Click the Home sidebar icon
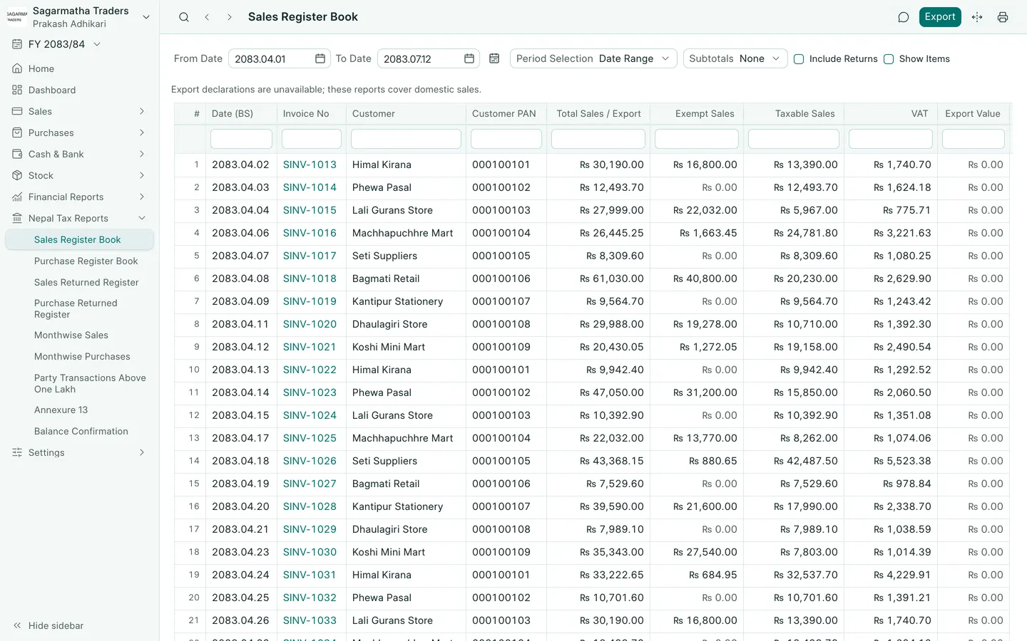The height and width of the screenshot is (641, 1027). click(17, 68)
